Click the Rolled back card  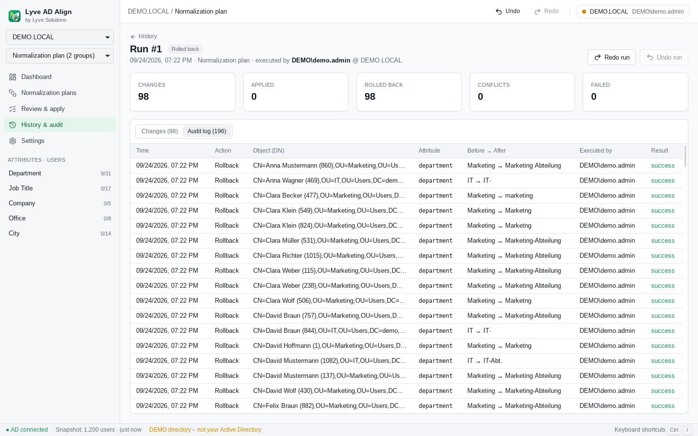click(409, 92)
